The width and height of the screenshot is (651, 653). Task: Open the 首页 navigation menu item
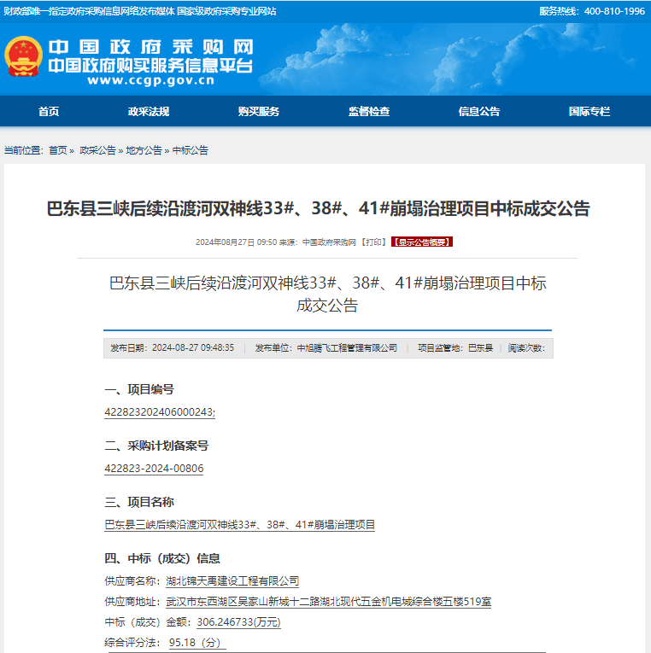pos(49,112)
